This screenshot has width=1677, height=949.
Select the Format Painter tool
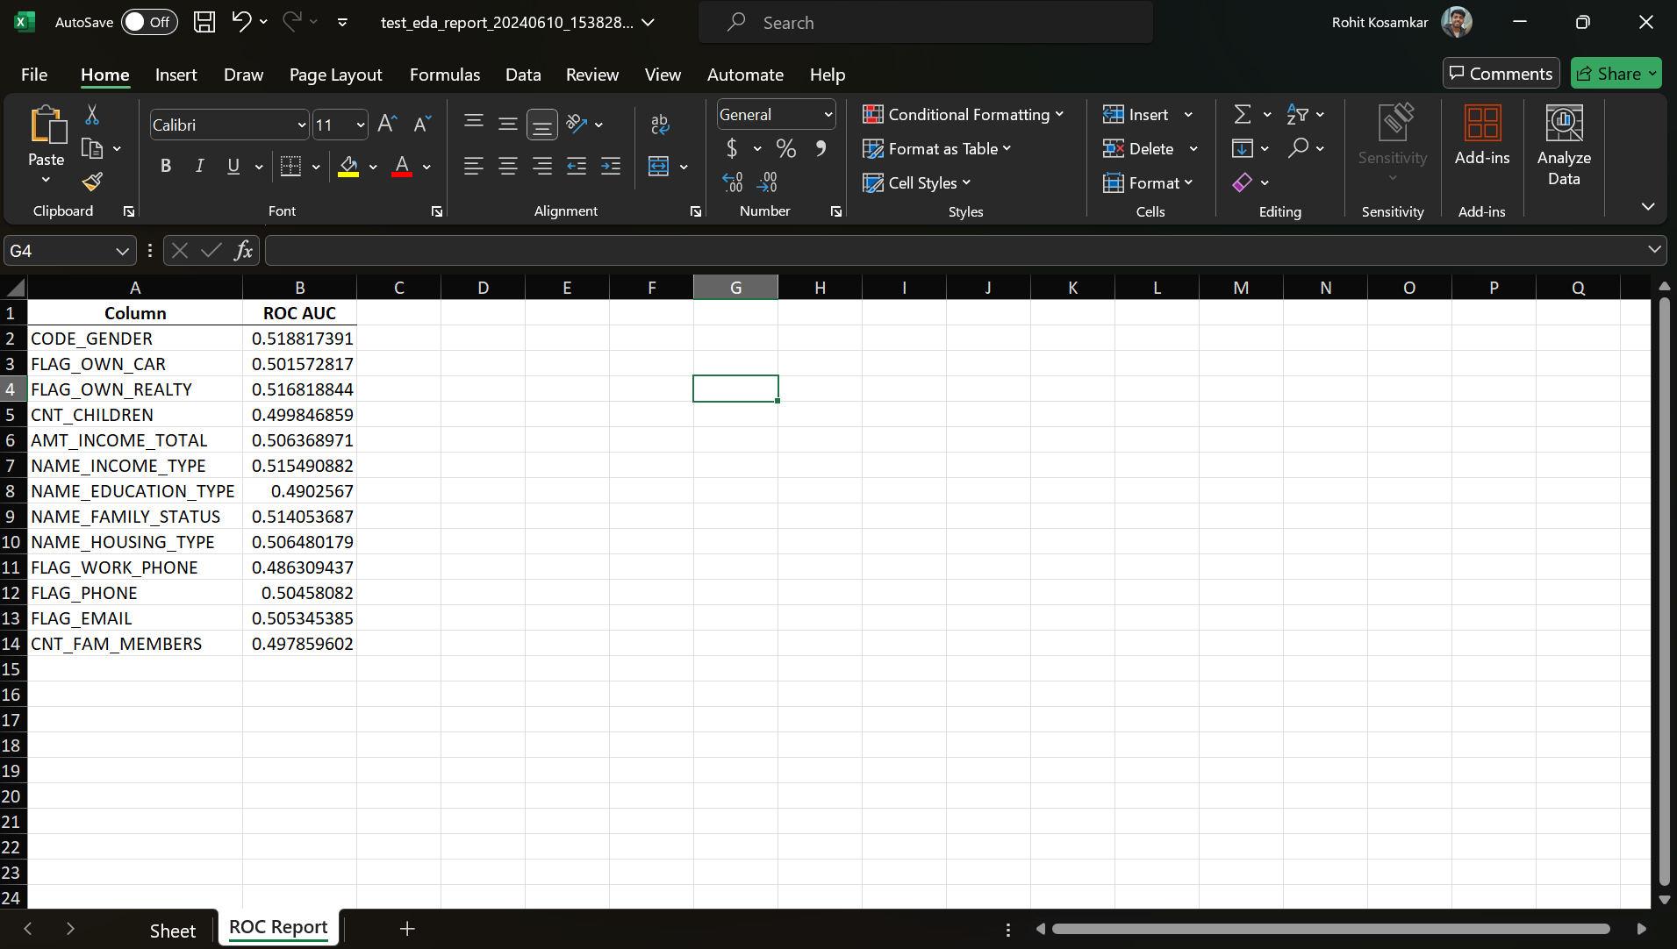point(93,181)
